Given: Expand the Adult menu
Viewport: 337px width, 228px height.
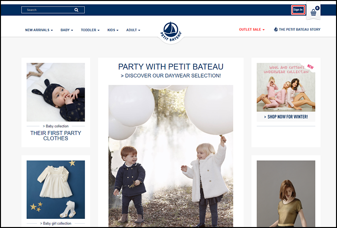Looking at the screenshot, I should (133, 30).
